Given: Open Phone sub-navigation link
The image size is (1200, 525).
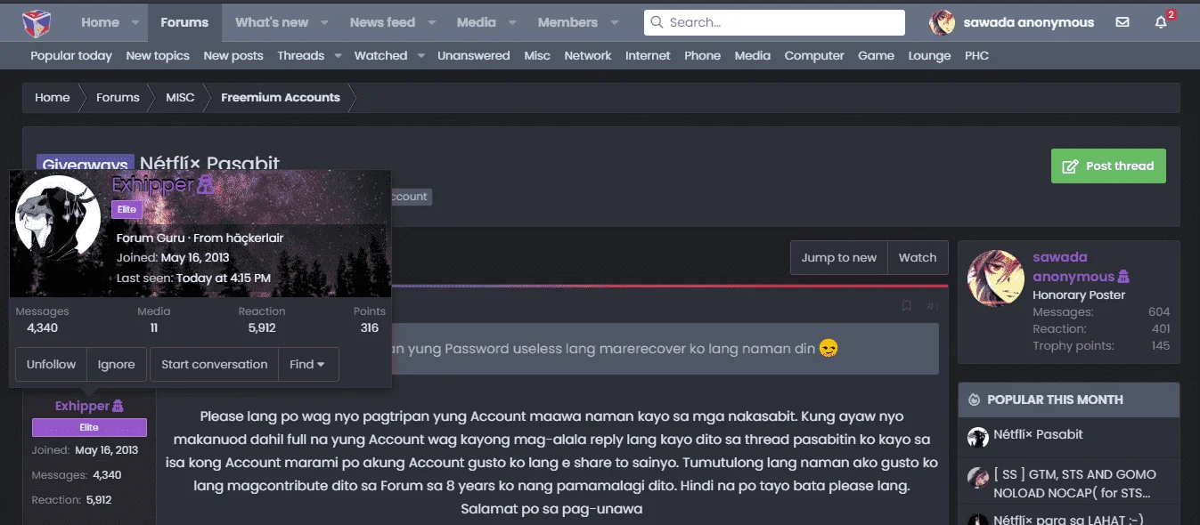Looking at the screenshot, I should coord(702,55).
